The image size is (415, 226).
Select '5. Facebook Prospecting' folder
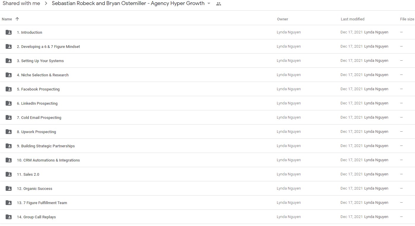click(38, 89)
